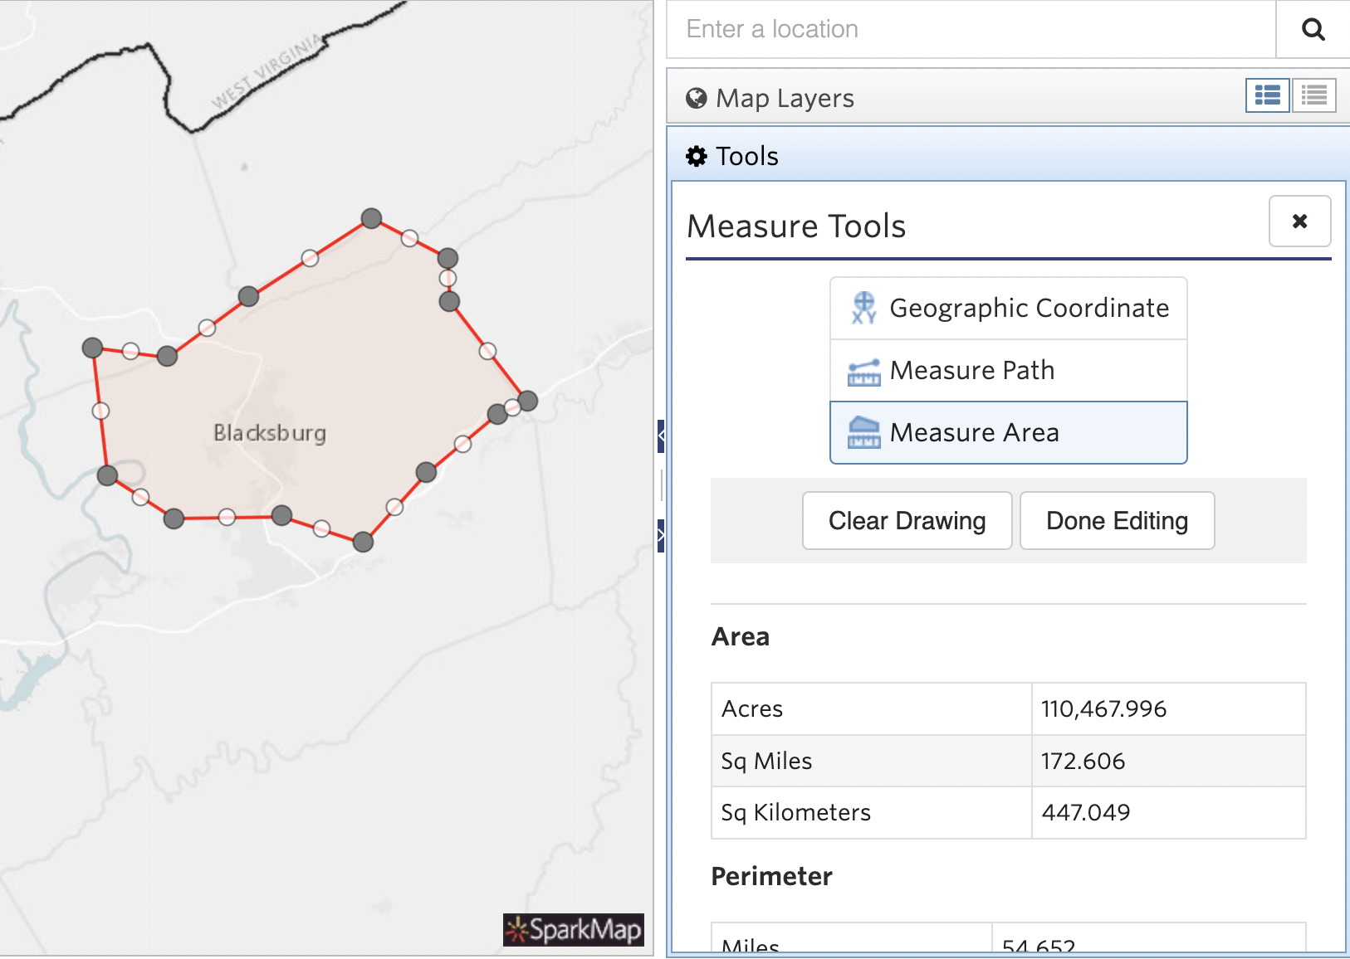Close the Measure Tools panel
This screenshot has height=959, width=1350.
coord(1299,221)
